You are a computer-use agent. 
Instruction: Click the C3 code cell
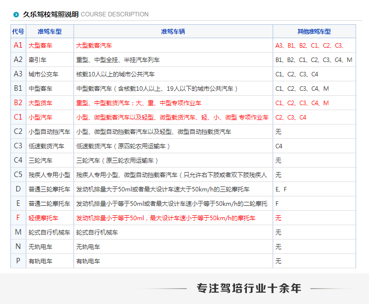pos(18,146)
